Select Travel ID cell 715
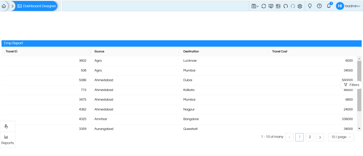Screen dimensions: 363x156 point(84,90)
